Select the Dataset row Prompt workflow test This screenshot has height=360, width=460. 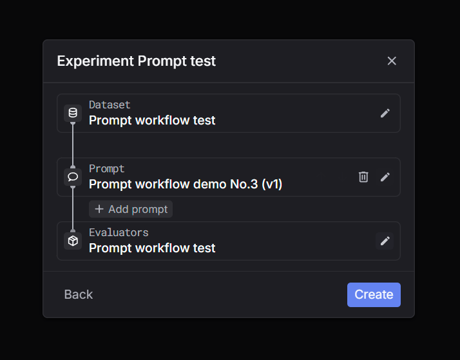click(x=152, y=121)
